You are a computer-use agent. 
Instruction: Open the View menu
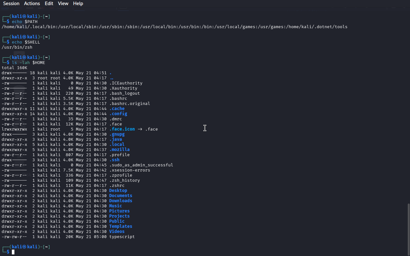coord(63,4)
